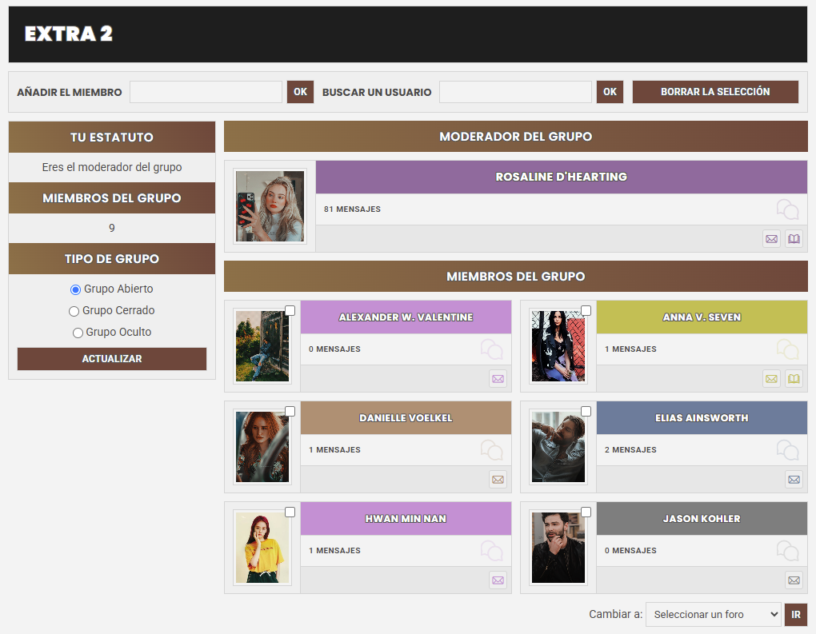Screen dimensions: 816x634
Task: Check the selection box for Elias Ainsworth
Action: pyautogui.click(x=586, y=412)
